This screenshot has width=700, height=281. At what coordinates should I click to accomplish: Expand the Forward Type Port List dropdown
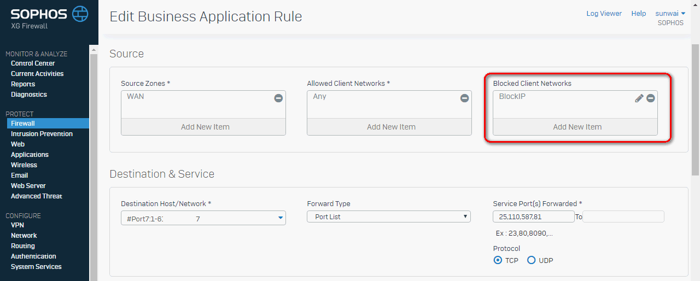tap(389, 216)
